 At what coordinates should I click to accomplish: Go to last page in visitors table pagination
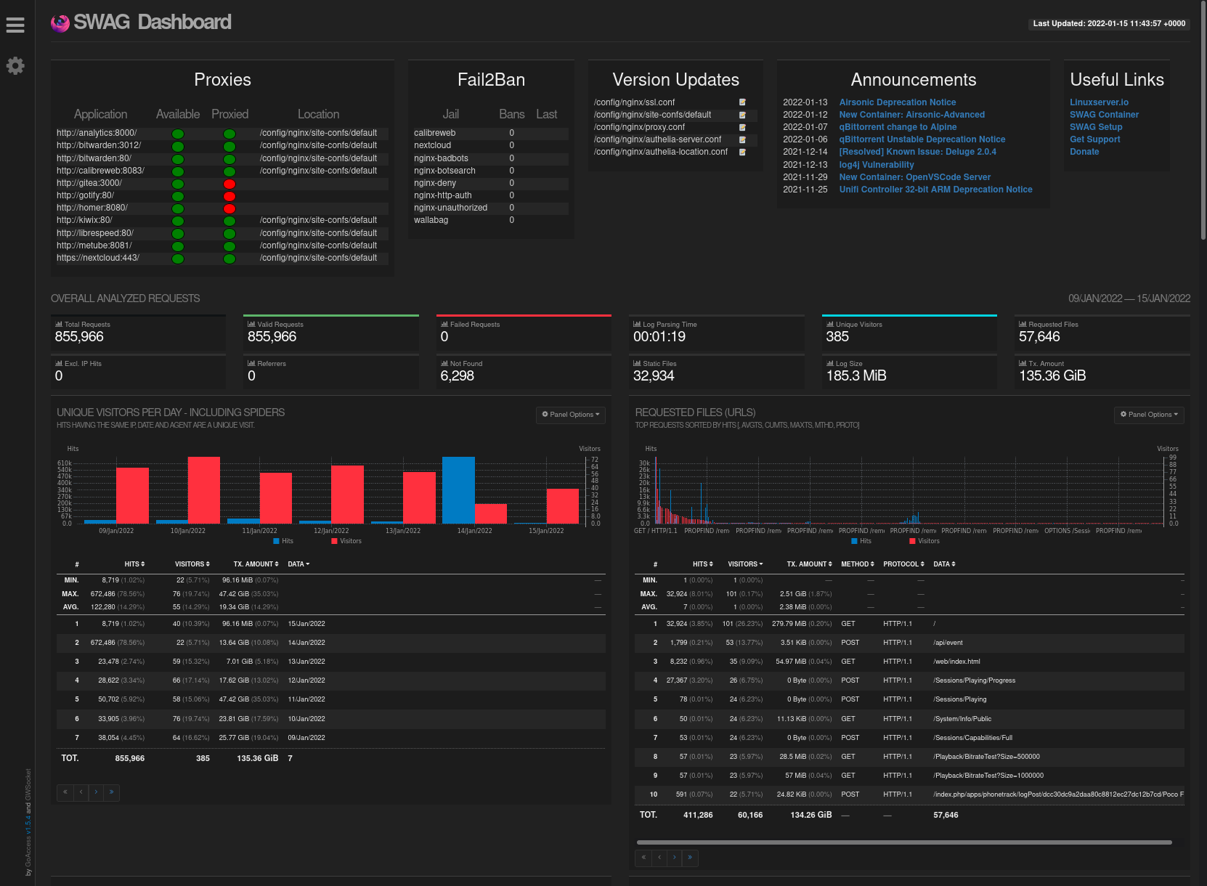111,792
